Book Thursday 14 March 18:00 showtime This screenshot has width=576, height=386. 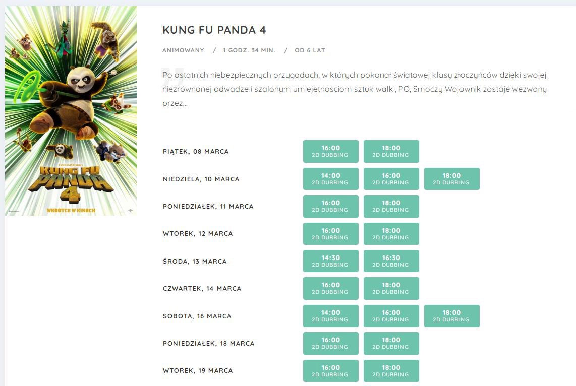pos(391,288)
